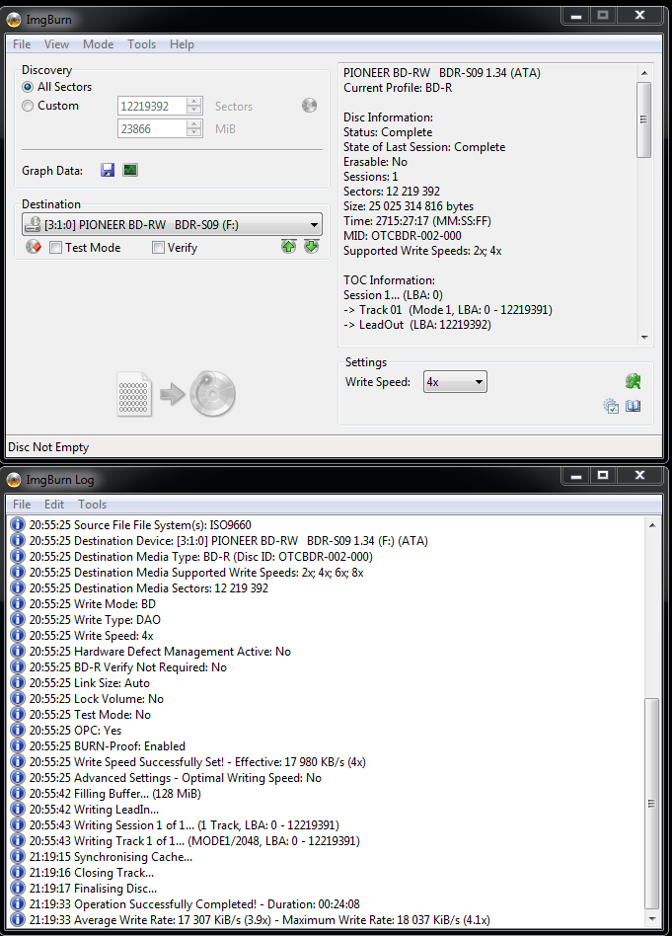Image resolution: width=672 pixels, height=936 pixels.
Task: Click the info icon beside 'OPC: Yes'
Action: 18,731
